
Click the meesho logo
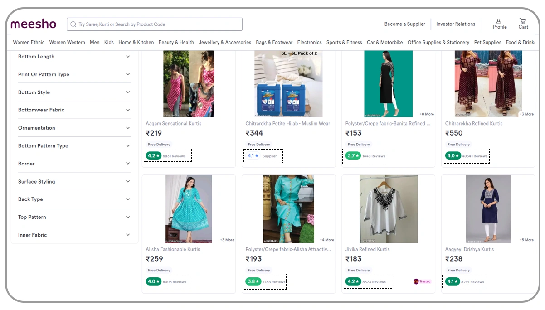point(33,24)
